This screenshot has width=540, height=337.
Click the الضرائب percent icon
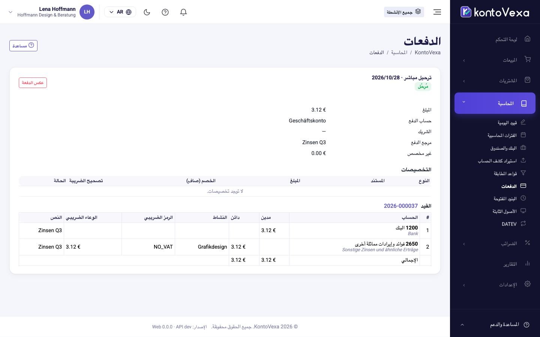point(528,243)
